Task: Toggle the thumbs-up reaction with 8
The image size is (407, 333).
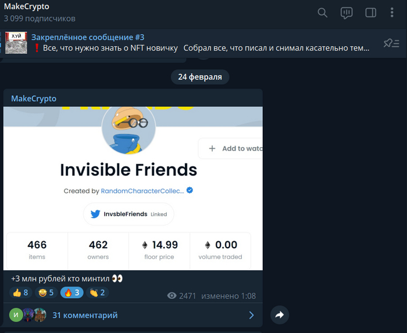Action: pyautogui.click(x=19, y=292)
